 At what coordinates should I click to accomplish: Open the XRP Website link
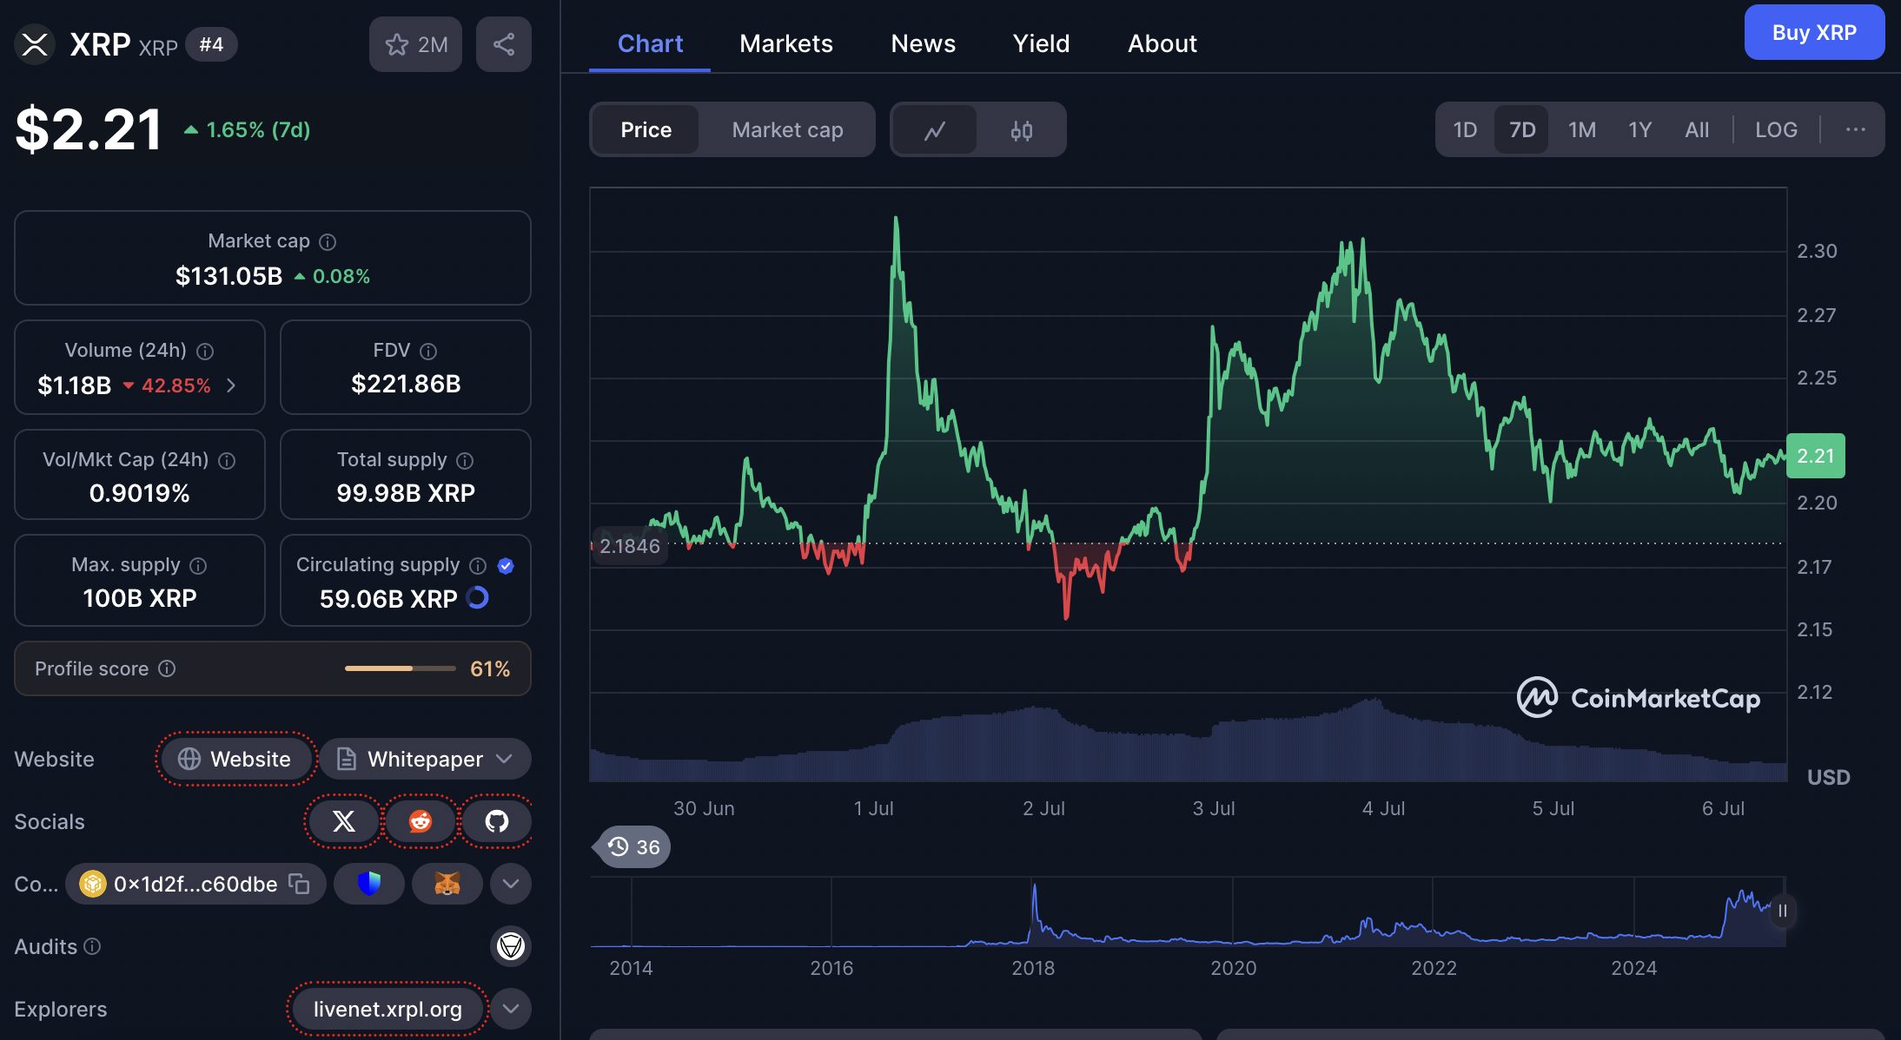click(235, 759)
